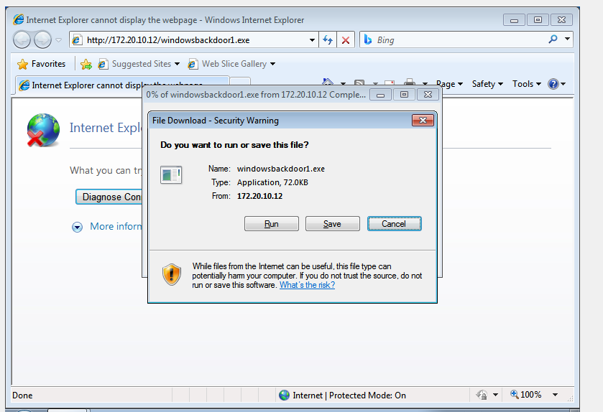This screenshot has width=603, height=412.
Task: Open the Favorites center button
Action: click(x=42, y=64)
